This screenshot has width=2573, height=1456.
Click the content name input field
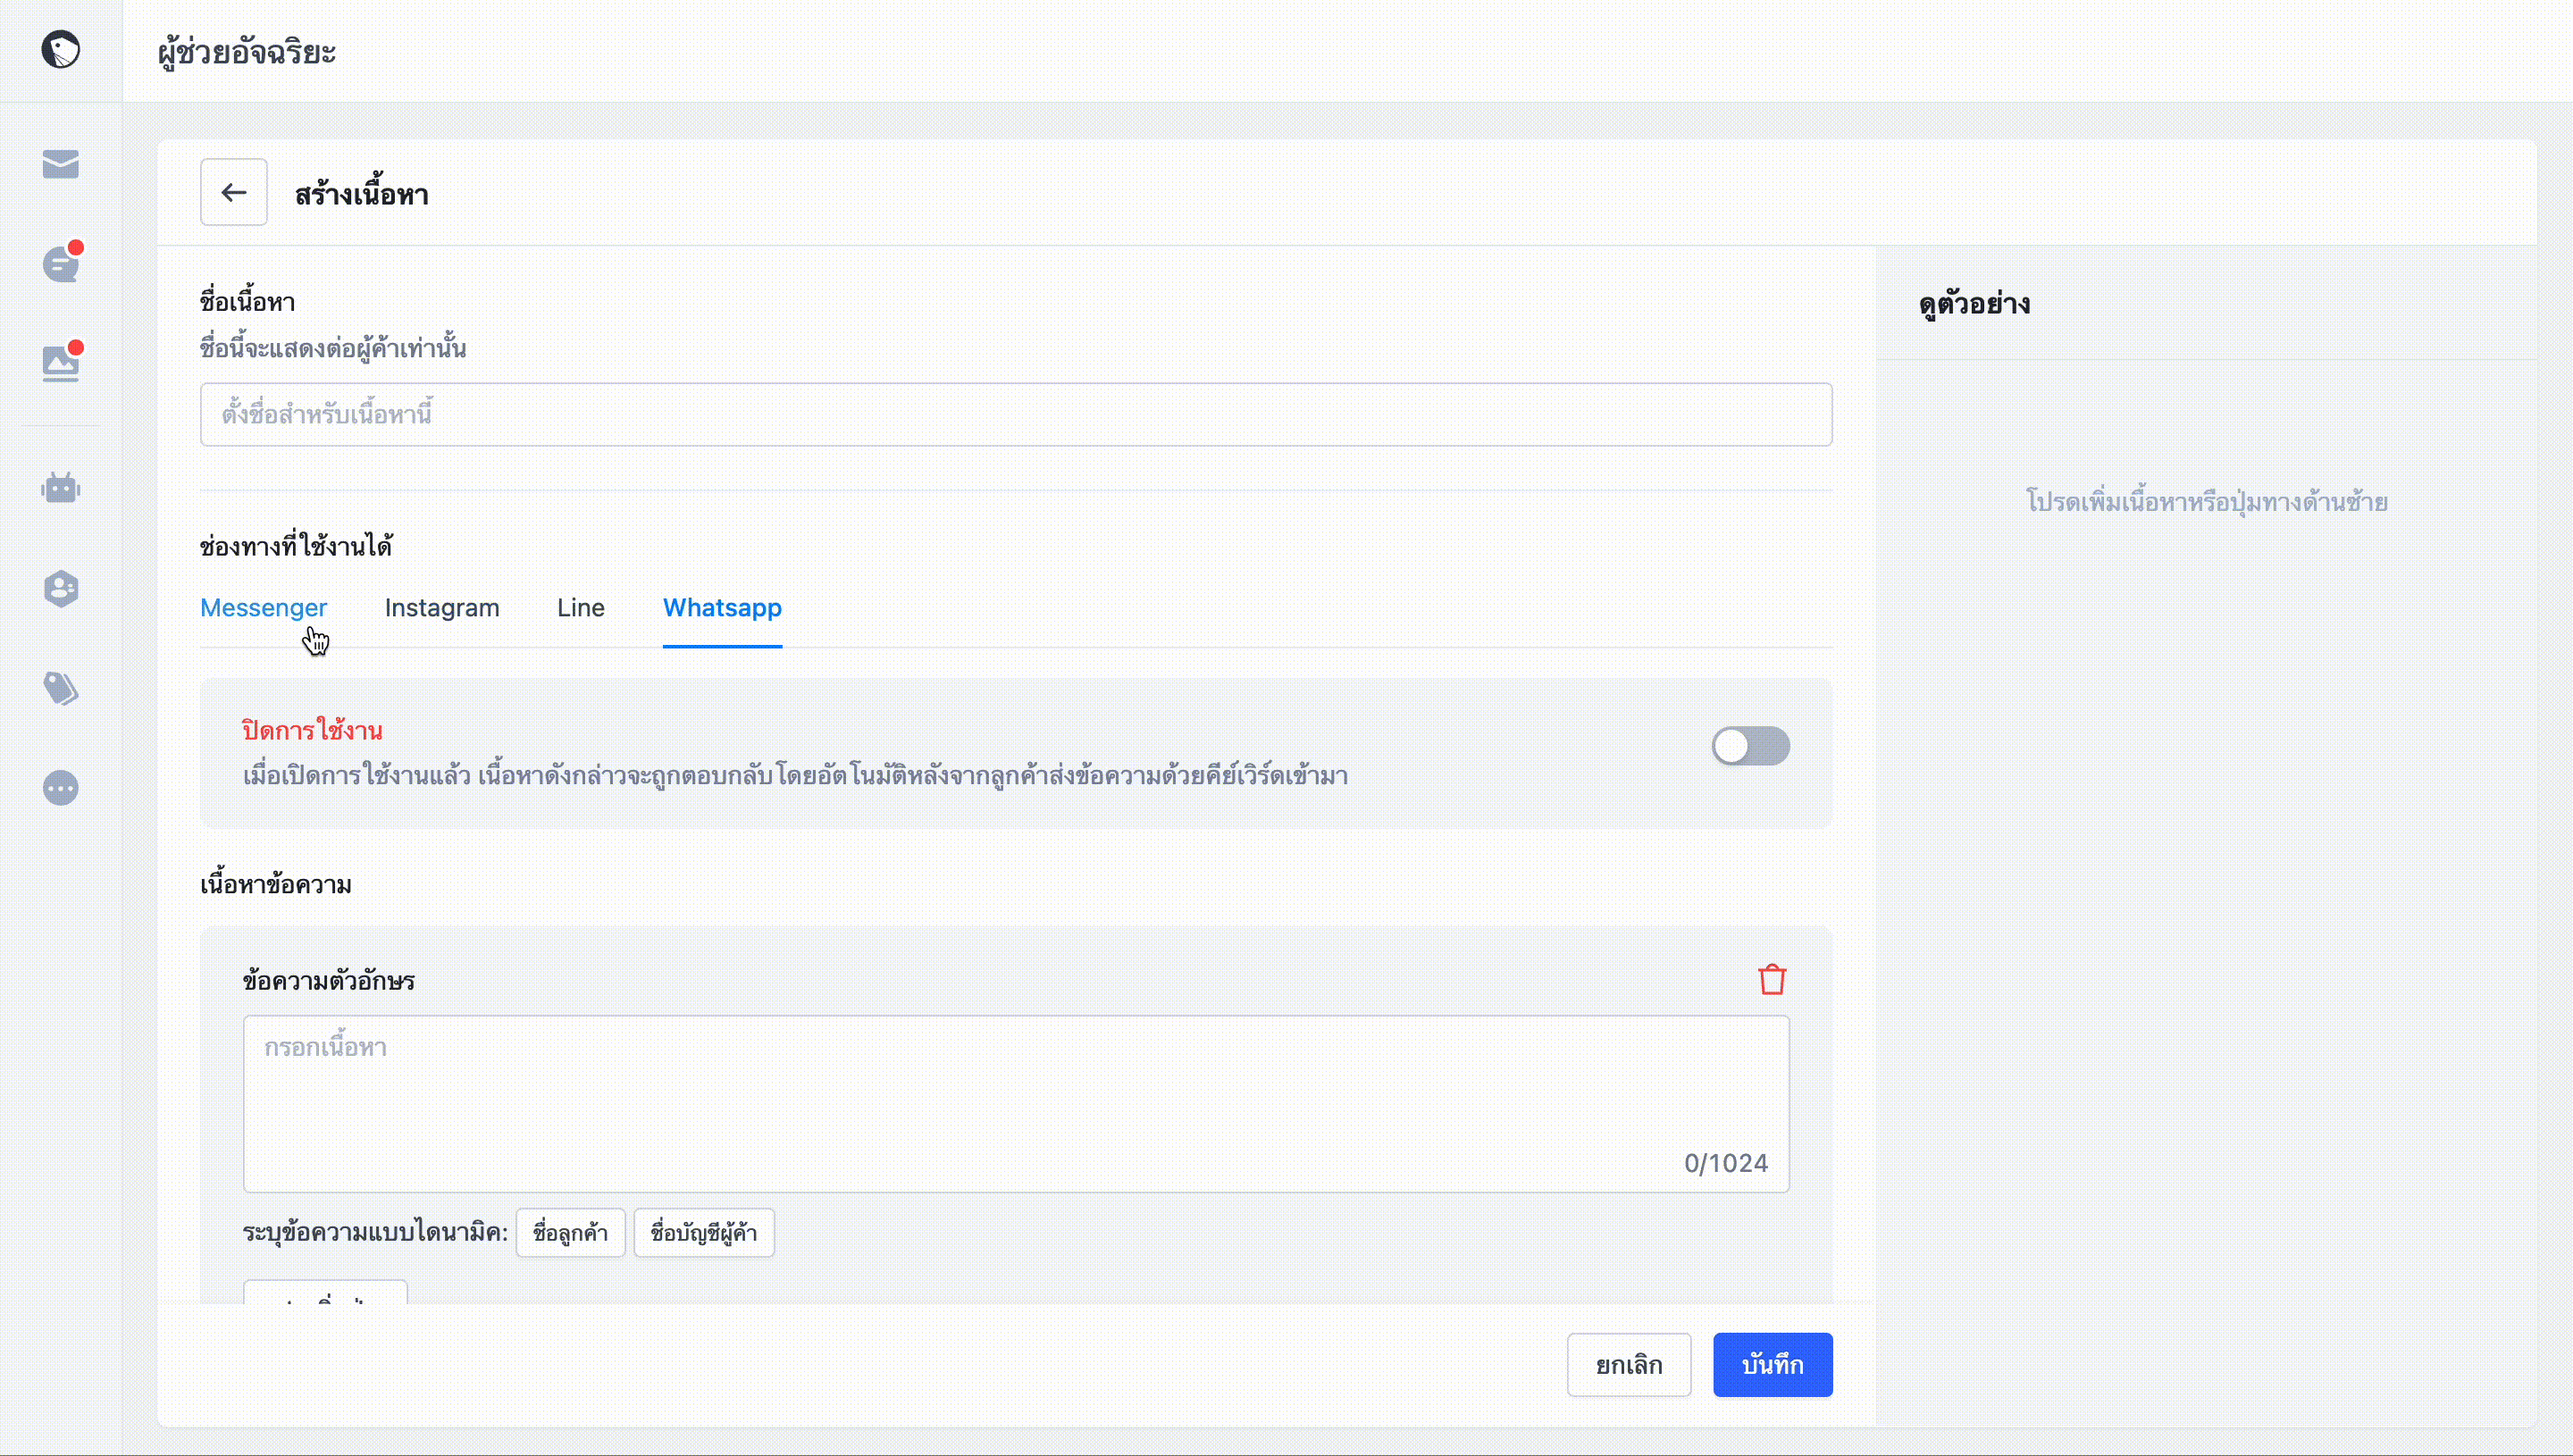tap(1015, 414)
